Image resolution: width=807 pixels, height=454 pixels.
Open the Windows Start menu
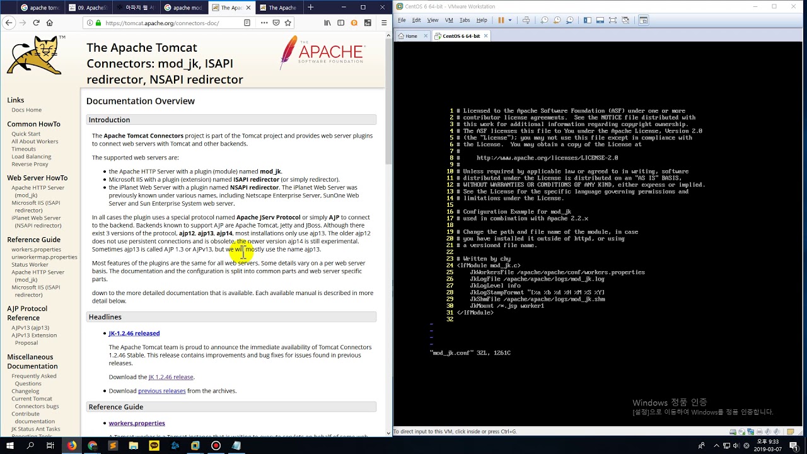(10, 445)
